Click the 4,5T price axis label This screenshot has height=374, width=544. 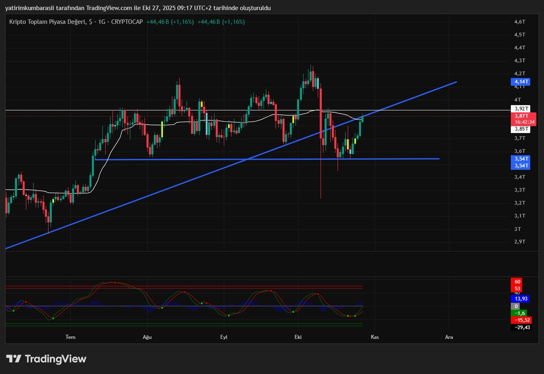click(520, 34)
